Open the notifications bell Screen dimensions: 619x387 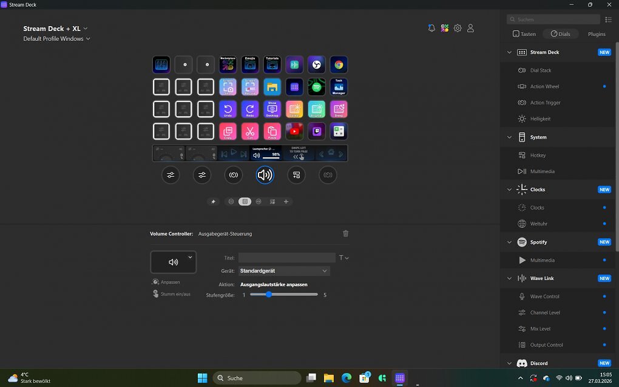[431, 28]
